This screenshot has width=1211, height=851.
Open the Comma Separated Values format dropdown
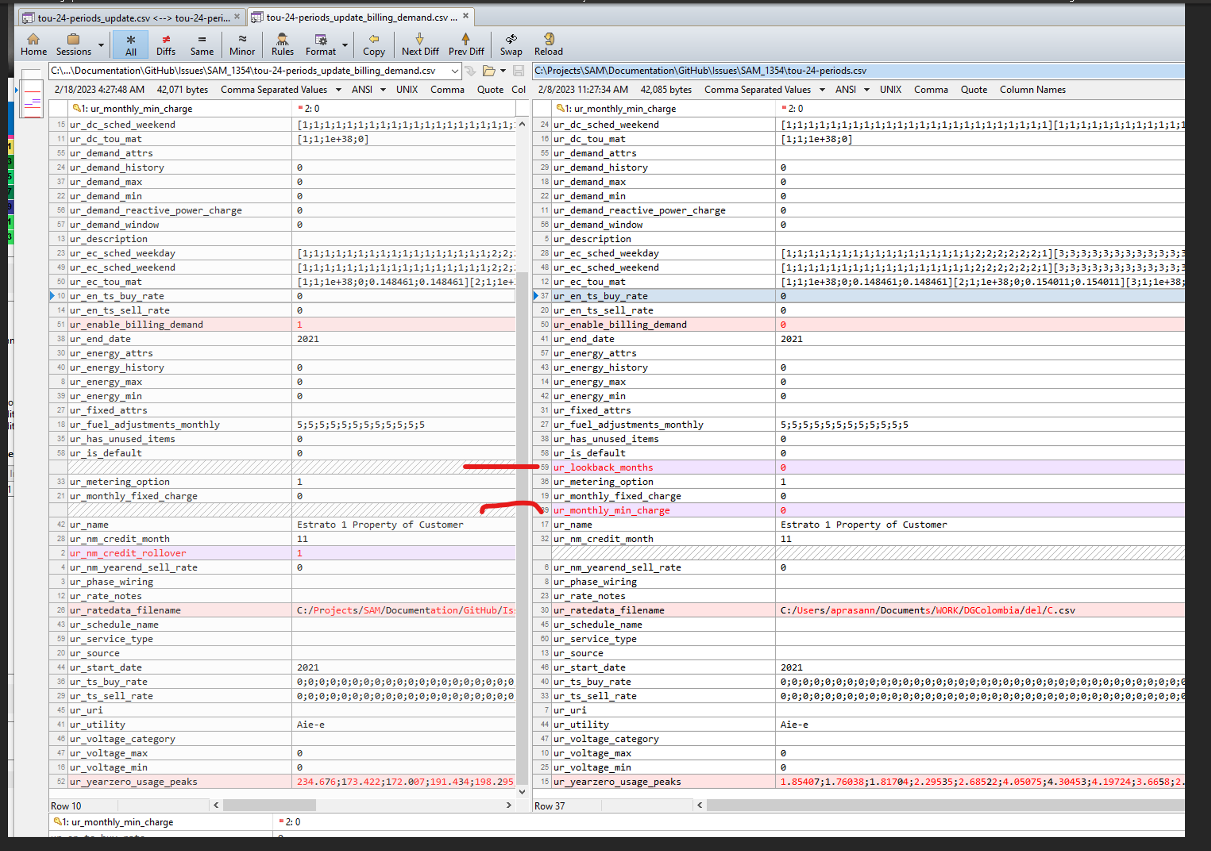point(338,89)
